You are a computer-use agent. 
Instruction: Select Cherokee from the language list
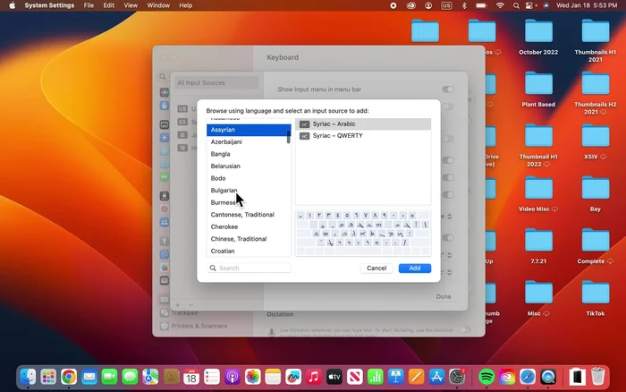tap(224, 227)
